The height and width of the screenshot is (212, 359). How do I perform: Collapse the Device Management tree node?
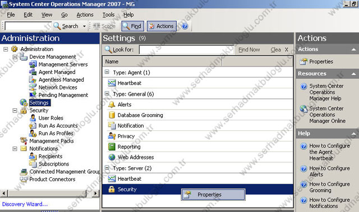tap(15, 57)
